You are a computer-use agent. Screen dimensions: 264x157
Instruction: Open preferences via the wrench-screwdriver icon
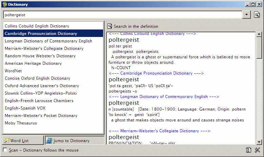tap(257, 150)
